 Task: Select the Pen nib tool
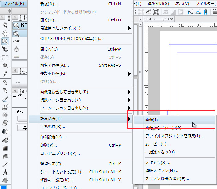point(5,83)
